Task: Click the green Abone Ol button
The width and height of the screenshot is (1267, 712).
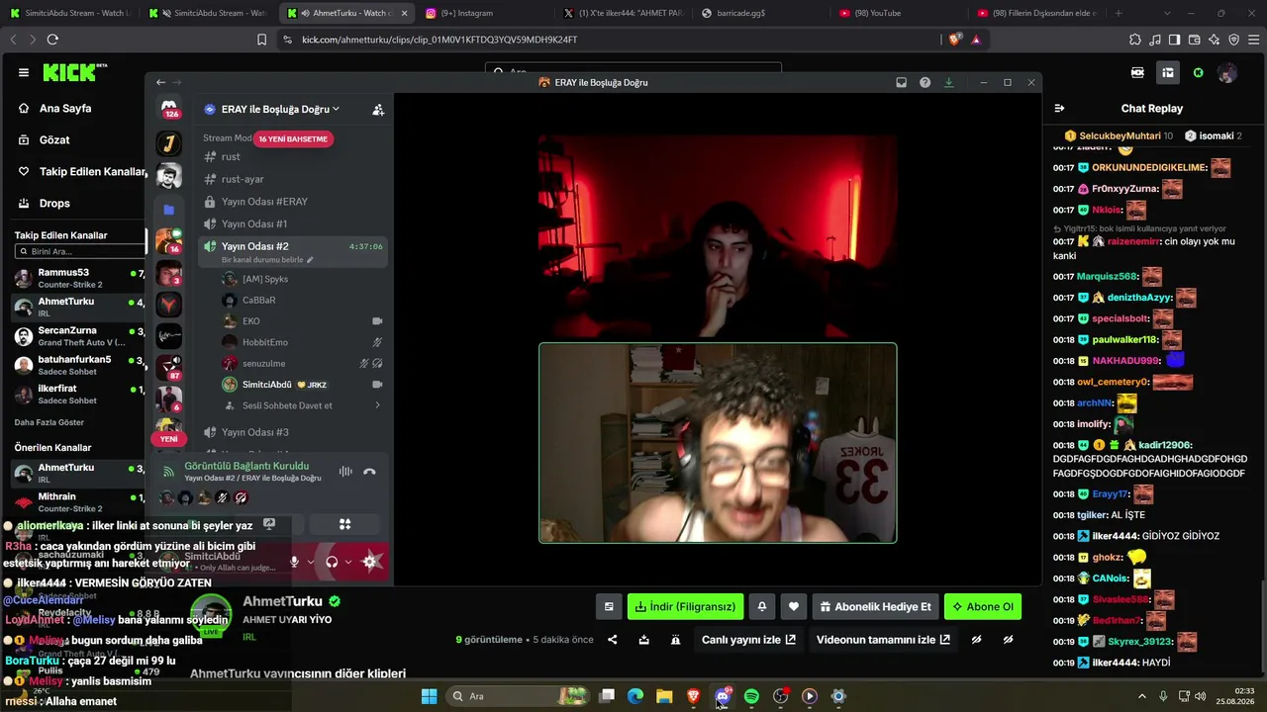Action: click(x=983, y=607)
